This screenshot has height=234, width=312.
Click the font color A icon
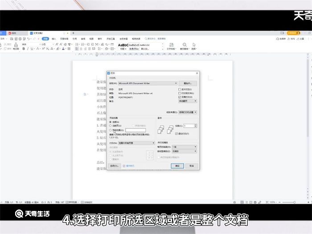63,49
